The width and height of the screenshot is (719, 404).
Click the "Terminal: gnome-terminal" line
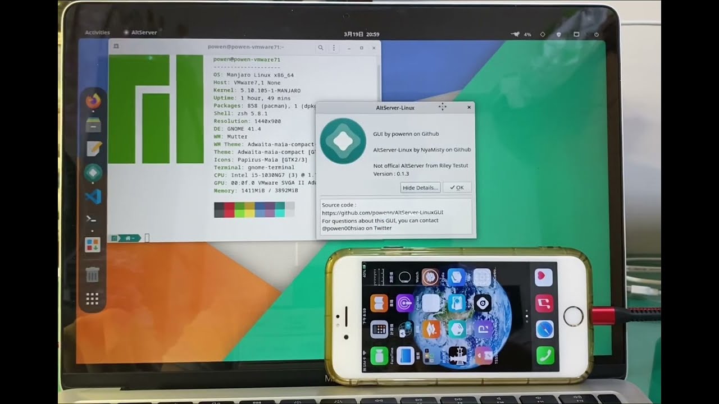point(254,167)
